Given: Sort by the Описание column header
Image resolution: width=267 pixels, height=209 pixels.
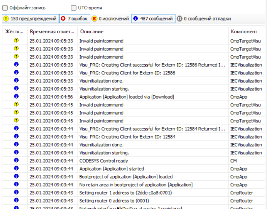Looking at the screenshot, I should coord(92,32).
